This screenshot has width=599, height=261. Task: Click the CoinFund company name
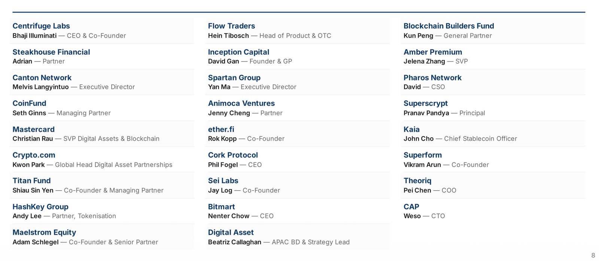click(x=30, y=103)
